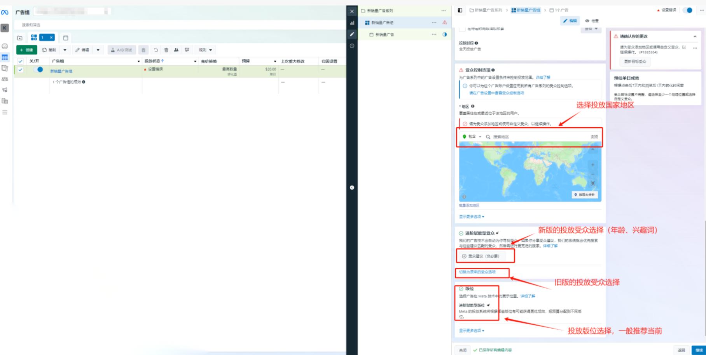The image size is (706, 355).
Task: Toggle the editor sidebar panel icon
Action: [460, 10]
